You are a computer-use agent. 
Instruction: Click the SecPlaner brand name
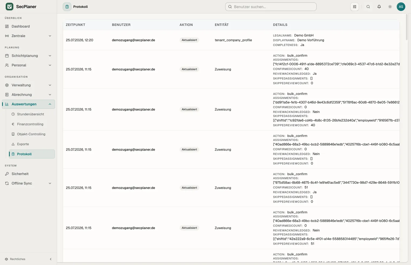[26, 7]
